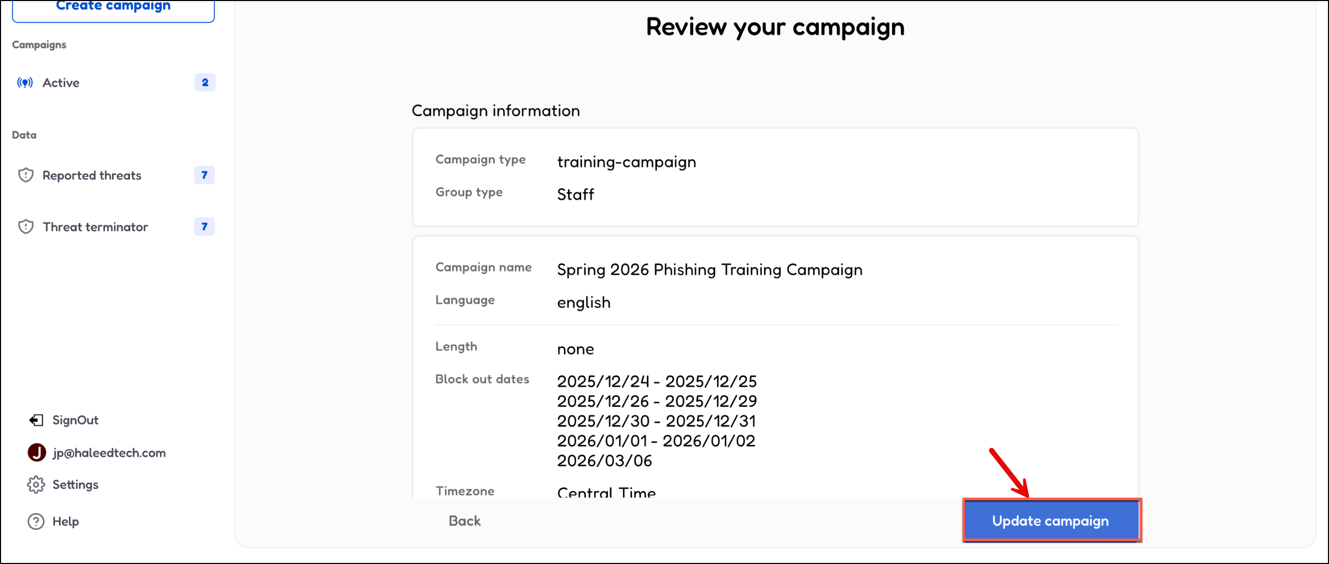
Task: Click the Reported threats count badge
Action: click(204, 175)
